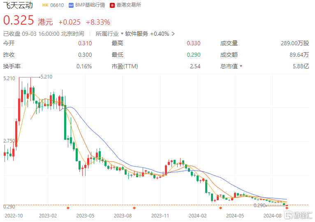Click the BMP基础行情 label text

tap(90, 5)
